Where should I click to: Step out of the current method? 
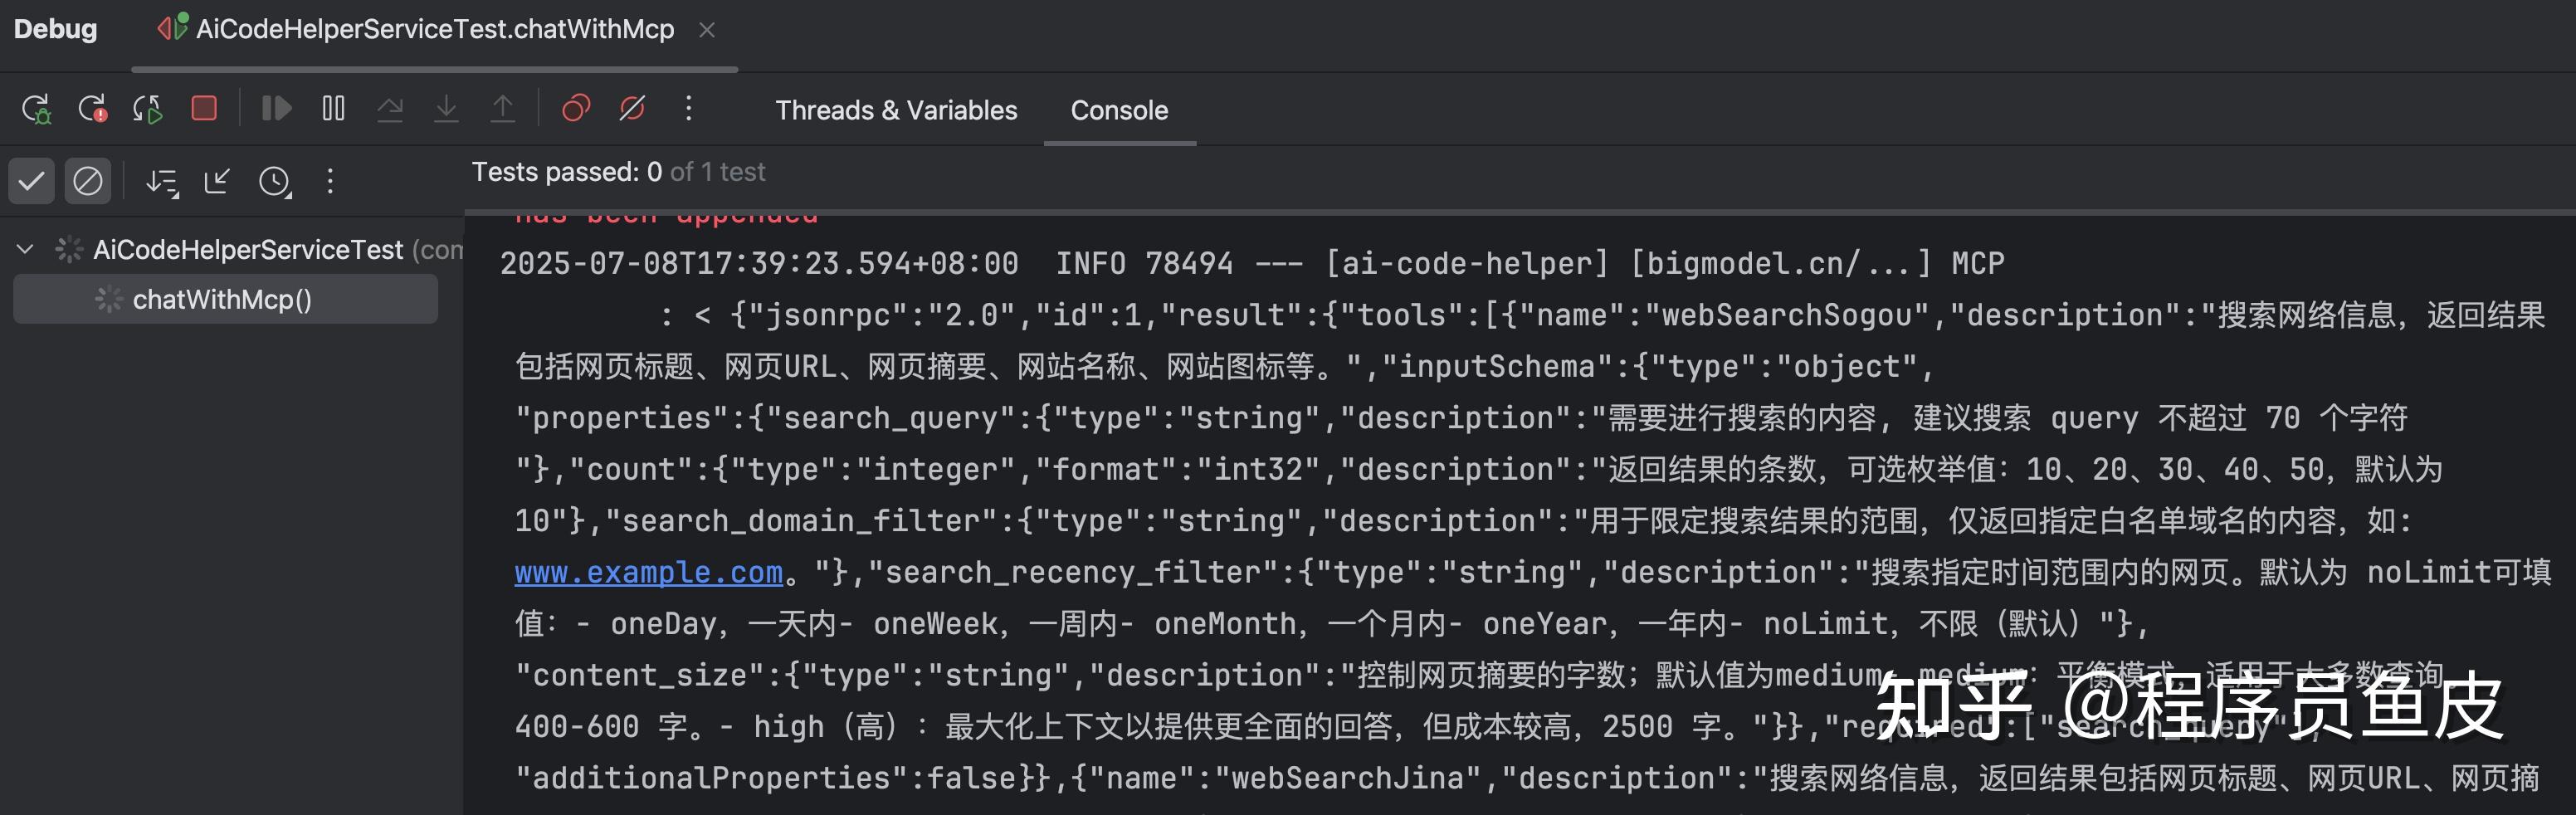[x=503, y=108]
